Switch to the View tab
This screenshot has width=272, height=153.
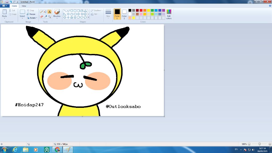[24, 6]
